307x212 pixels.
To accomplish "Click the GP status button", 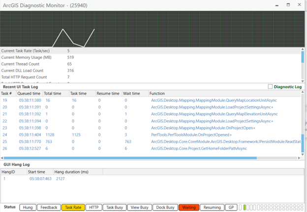I will pyautogui.click(x=231, y=207).
